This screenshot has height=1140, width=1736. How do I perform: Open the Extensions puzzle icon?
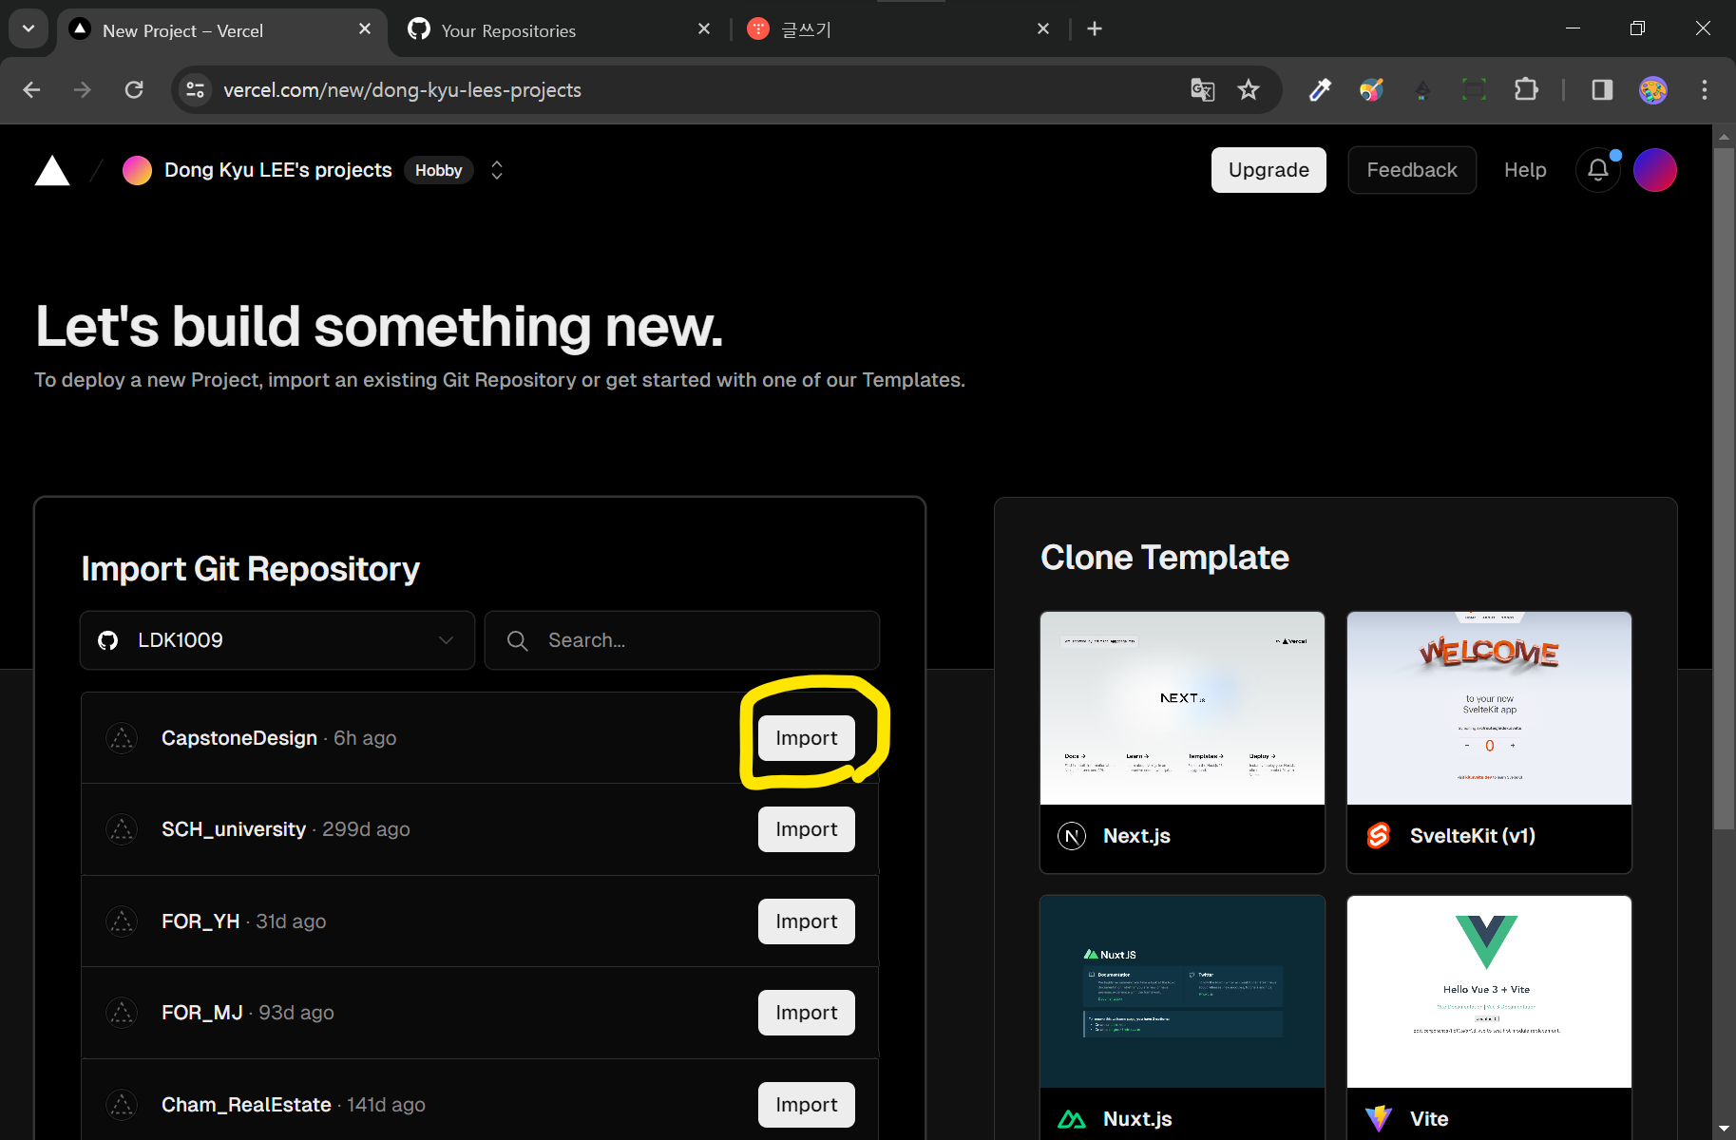1526,89
